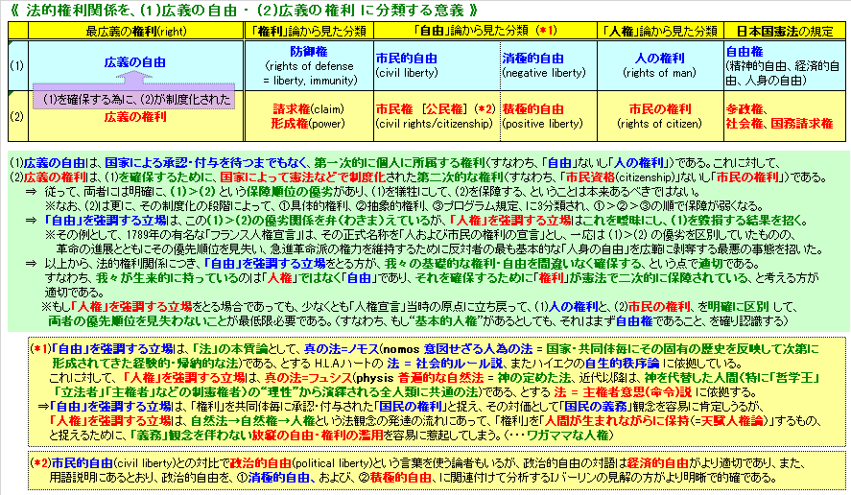Image resolution: width=851 pixels, height=495 pixels.
Task: Click the red 国務請求権 entry in the table
Action: [802, 123]
